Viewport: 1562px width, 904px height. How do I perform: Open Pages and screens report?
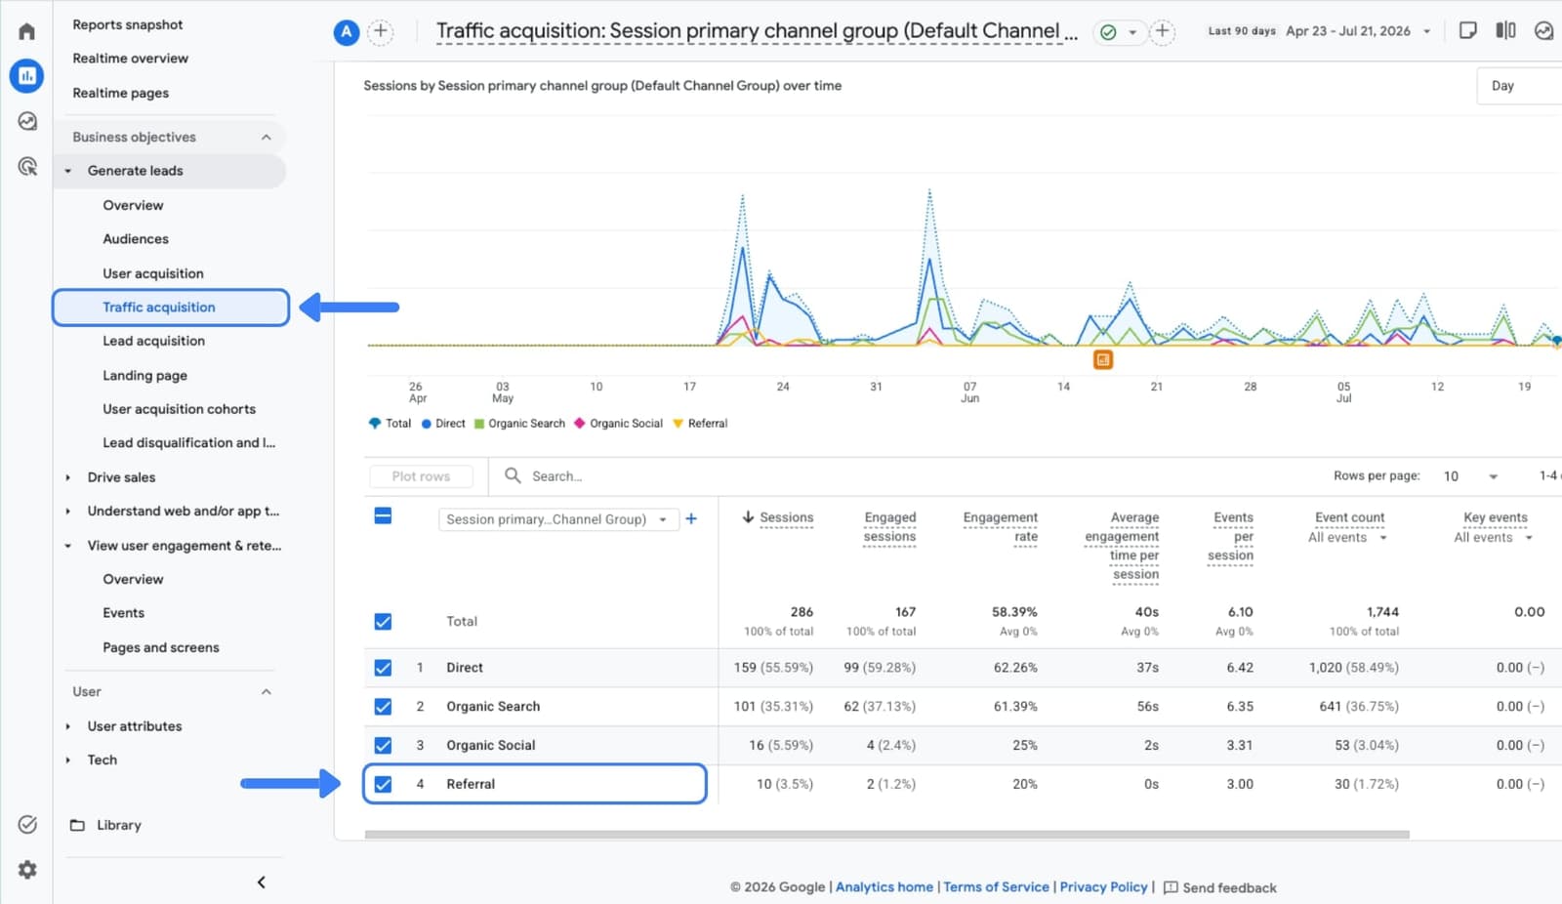[161, 648]
